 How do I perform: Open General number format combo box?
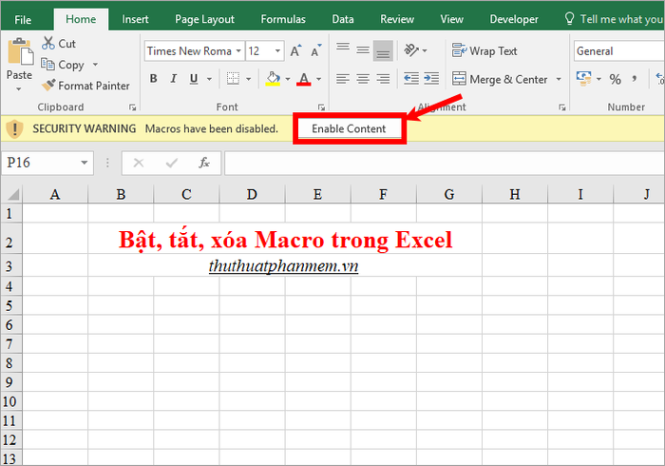(619, 51)
